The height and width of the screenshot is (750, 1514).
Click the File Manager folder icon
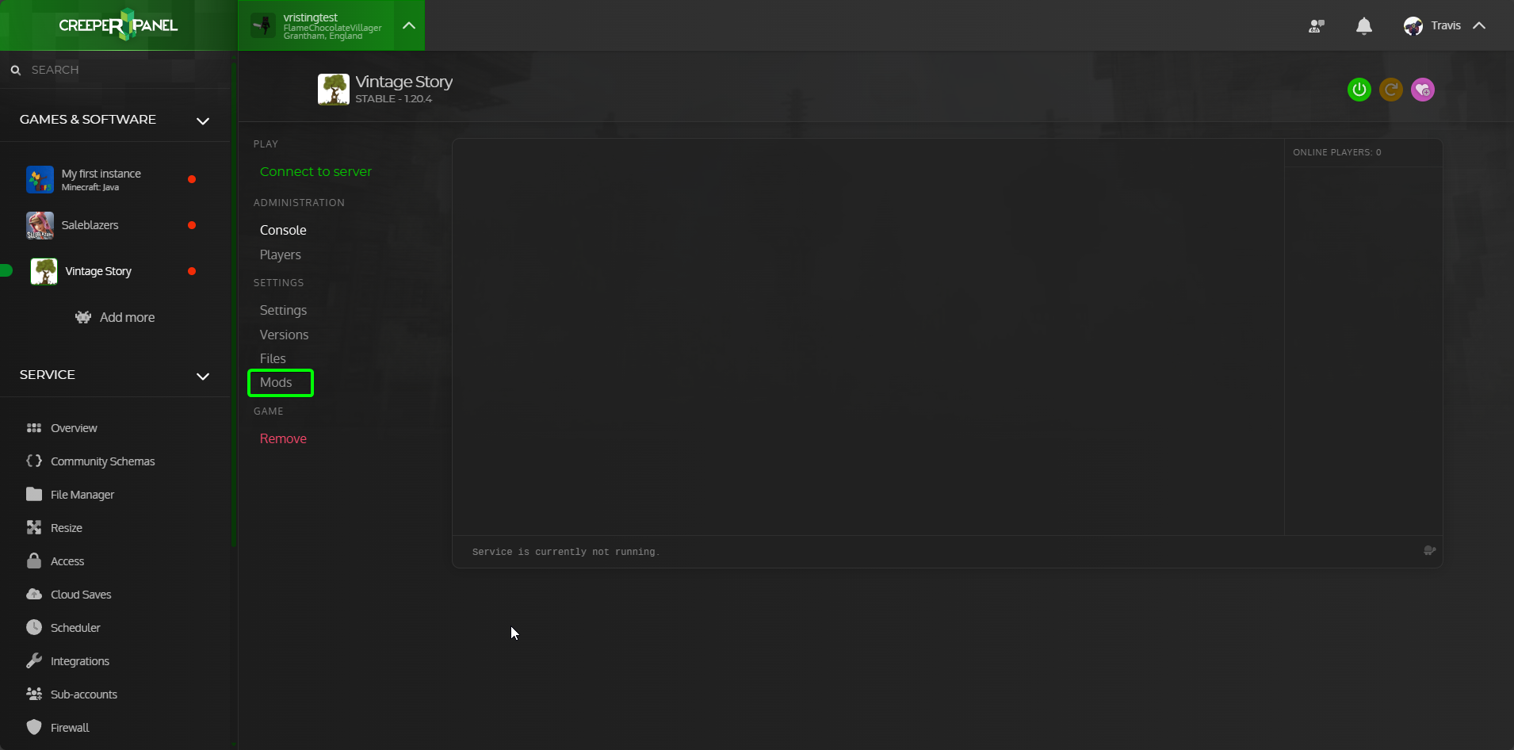click(34, 494)
